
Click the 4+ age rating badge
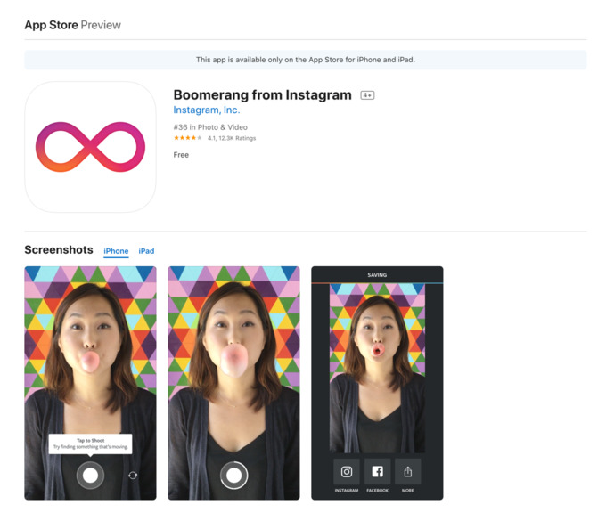[367, 95]
